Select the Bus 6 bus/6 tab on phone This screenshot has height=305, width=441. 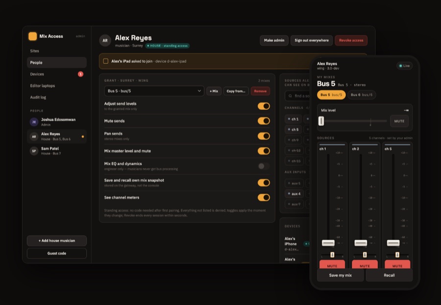(x=362, y=95)
